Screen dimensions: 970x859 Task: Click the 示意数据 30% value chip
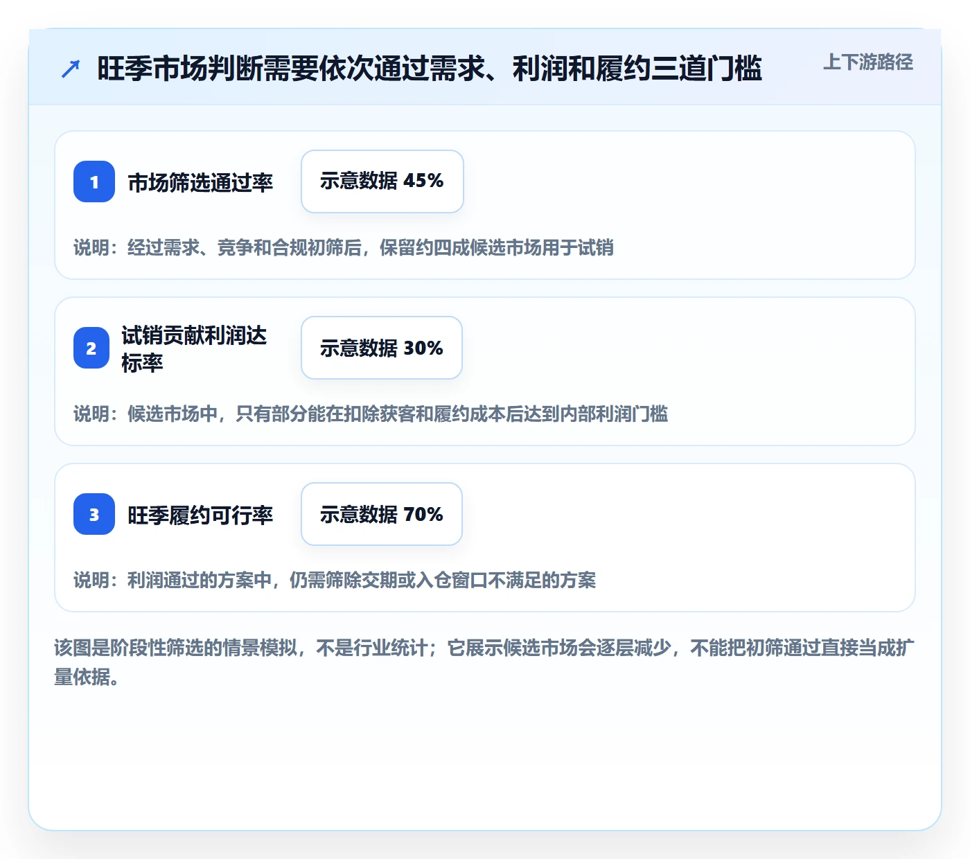(x=382, y=348)
